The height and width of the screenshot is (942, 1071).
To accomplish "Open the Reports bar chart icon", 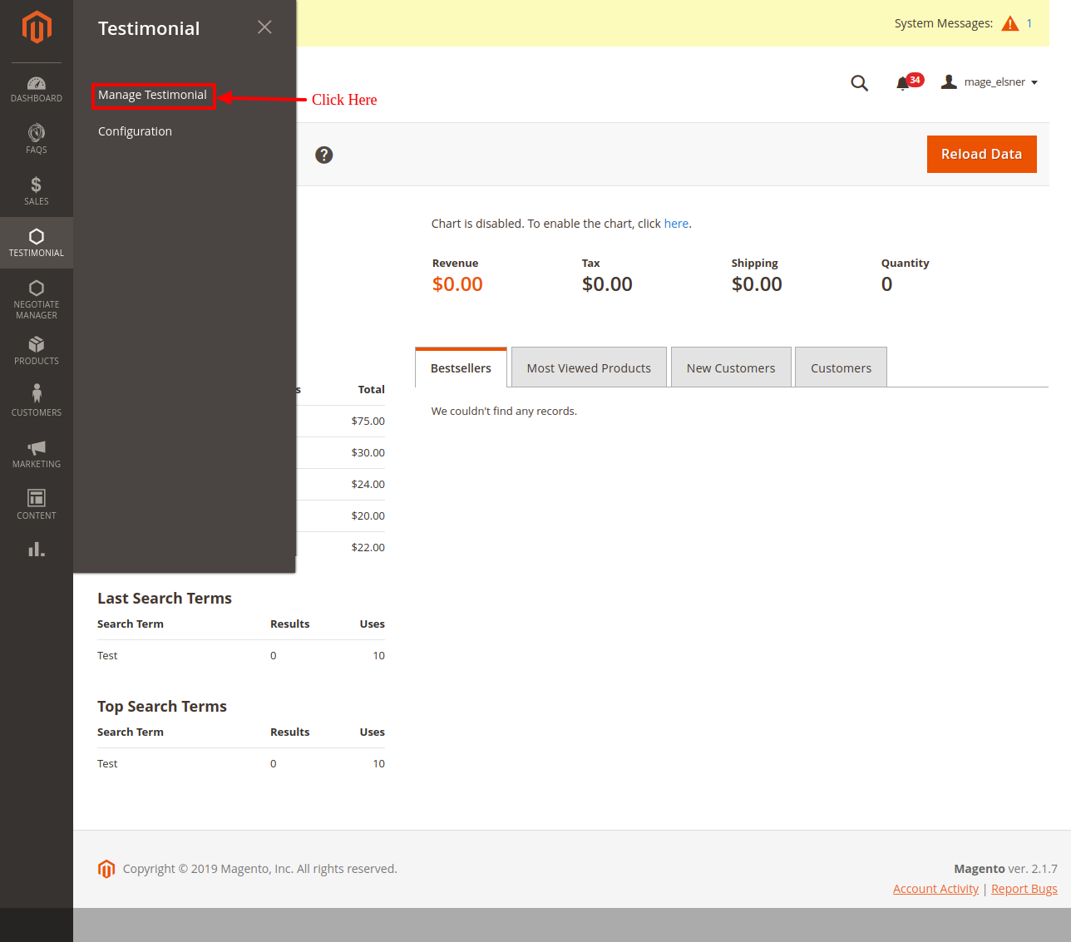I will coord(37,550).
